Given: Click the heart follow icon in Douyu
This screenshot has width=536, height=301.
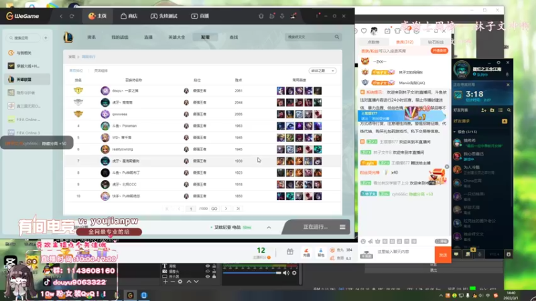Looking at the screenshot, I should 364,31.
